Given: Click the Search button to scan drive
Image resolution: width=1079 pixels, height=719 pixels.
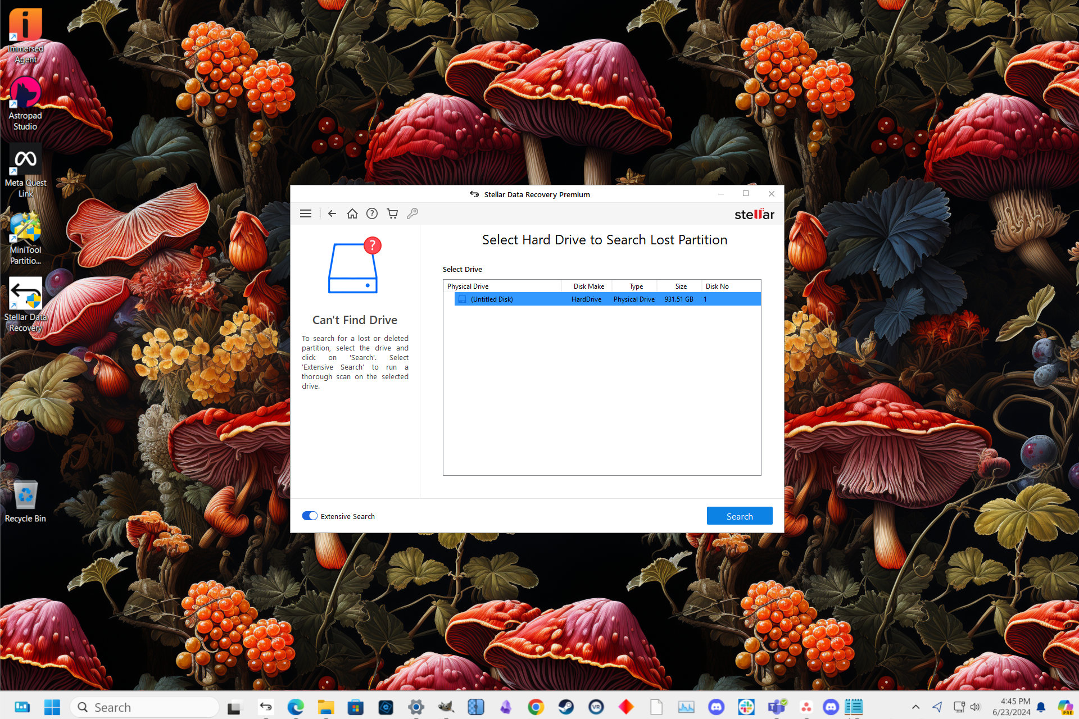Looking at the screenshot, I should tap(738, 516).
